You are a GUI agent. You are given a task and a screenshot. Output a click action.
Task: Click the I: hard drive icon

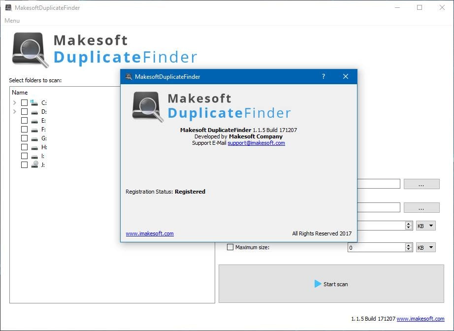point(34,156)
